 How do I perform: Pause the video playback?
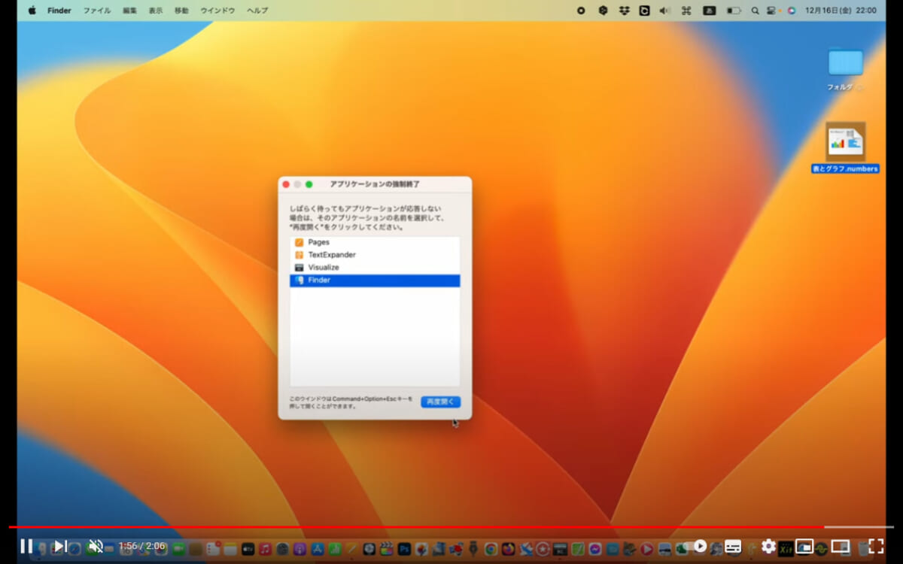tap(26, 546)
